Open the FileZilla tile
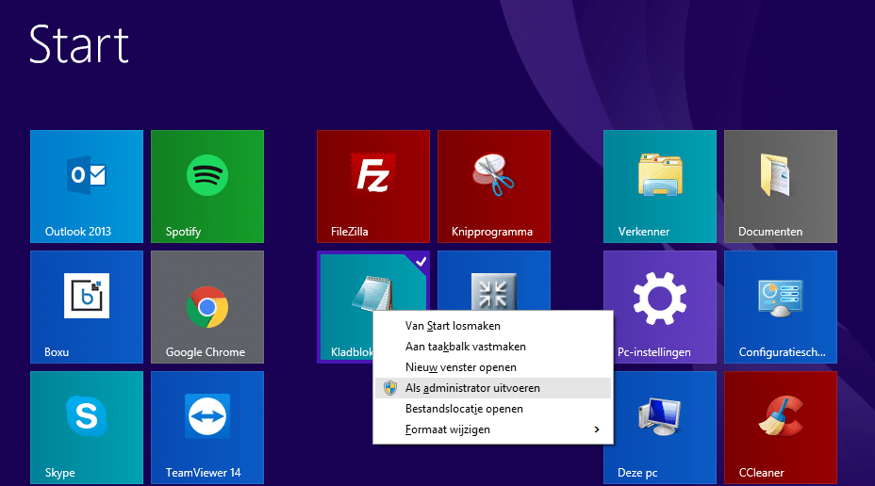Screen dimensions: 875x486 (x=373, y=186)
